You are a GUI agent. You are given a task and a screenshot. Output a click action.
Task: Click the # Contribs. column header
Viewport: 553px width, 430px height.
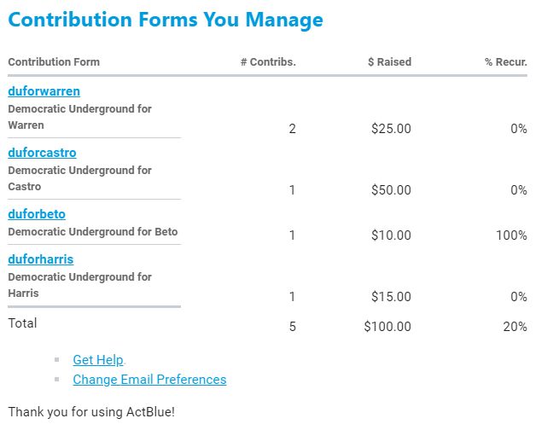(268, 61)
